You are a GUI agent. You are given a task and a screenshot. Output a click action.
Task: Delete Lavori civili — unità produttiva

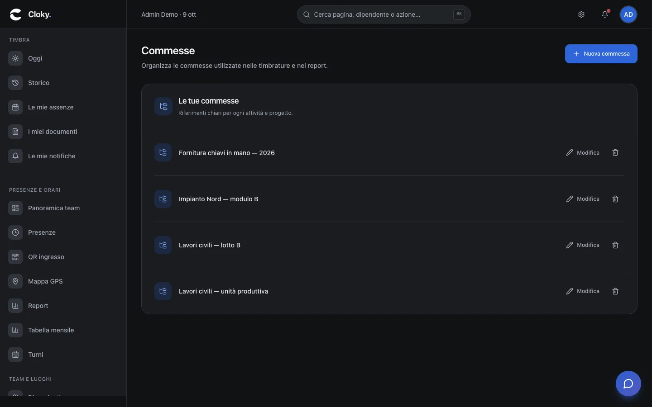point(615,291)
